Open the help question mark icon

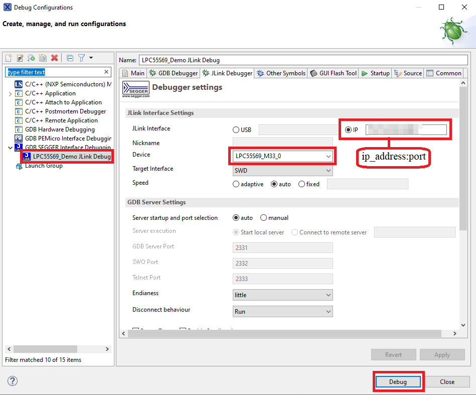tap(13, 381)
